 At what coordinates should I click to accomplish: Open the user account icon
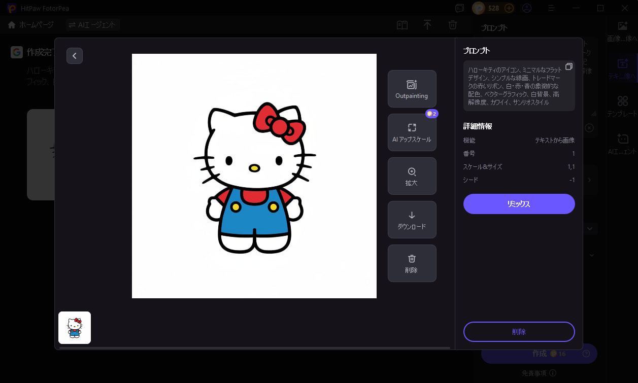point(527,8)
